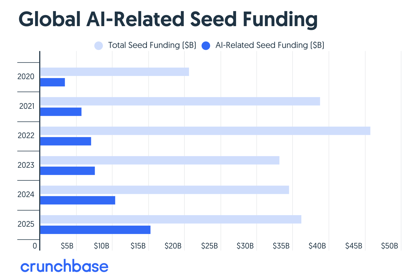Select the 2020 total seed funding bar
This screenshot has width=411, height=280.
point(114,72)
